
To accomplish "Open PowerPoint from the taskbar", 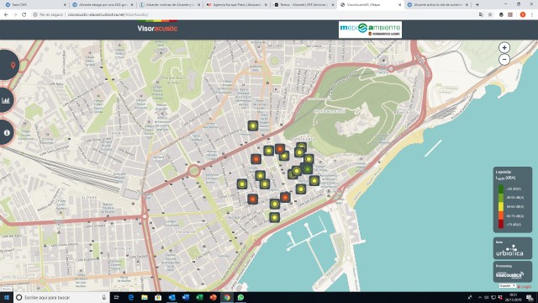I will [x=213, y=297].
